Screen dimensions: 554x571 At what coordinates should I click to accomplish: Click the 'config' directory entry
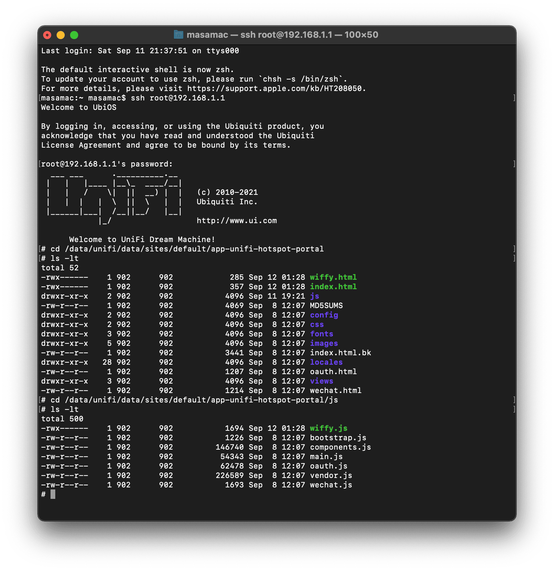(x=324, y=315)
